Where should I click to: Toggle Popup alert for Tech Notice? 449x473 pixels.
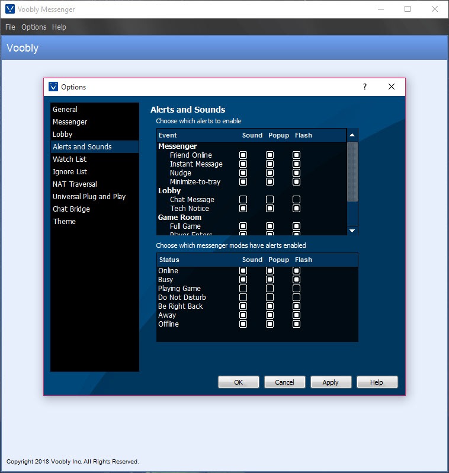tap(270, 209)
